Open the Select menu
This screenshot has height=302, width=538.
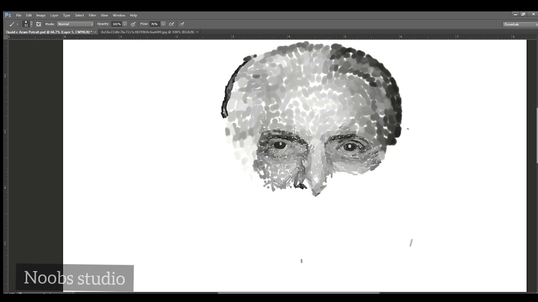point(79,15)
